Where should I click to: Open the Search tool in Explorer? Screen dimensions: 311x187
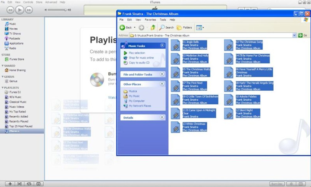point(166,28)
